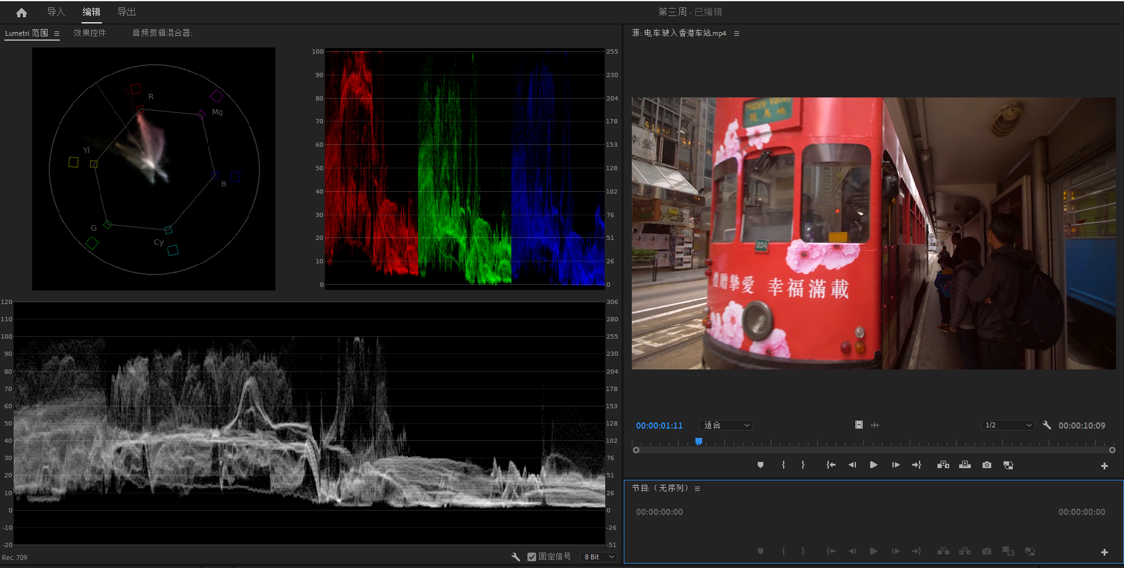Open the 导出 workspace tab
The image size is (1124, 568).
coord(127,12)
